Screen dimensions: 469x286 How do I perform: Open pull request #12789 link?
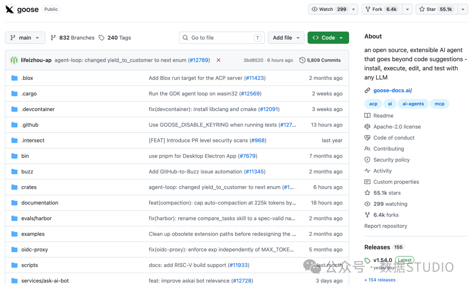tap(199, 60)
